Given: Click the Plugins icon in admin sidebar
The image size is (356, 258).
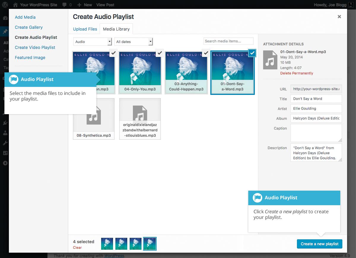Looking at the screenshot, I should 5,123.
